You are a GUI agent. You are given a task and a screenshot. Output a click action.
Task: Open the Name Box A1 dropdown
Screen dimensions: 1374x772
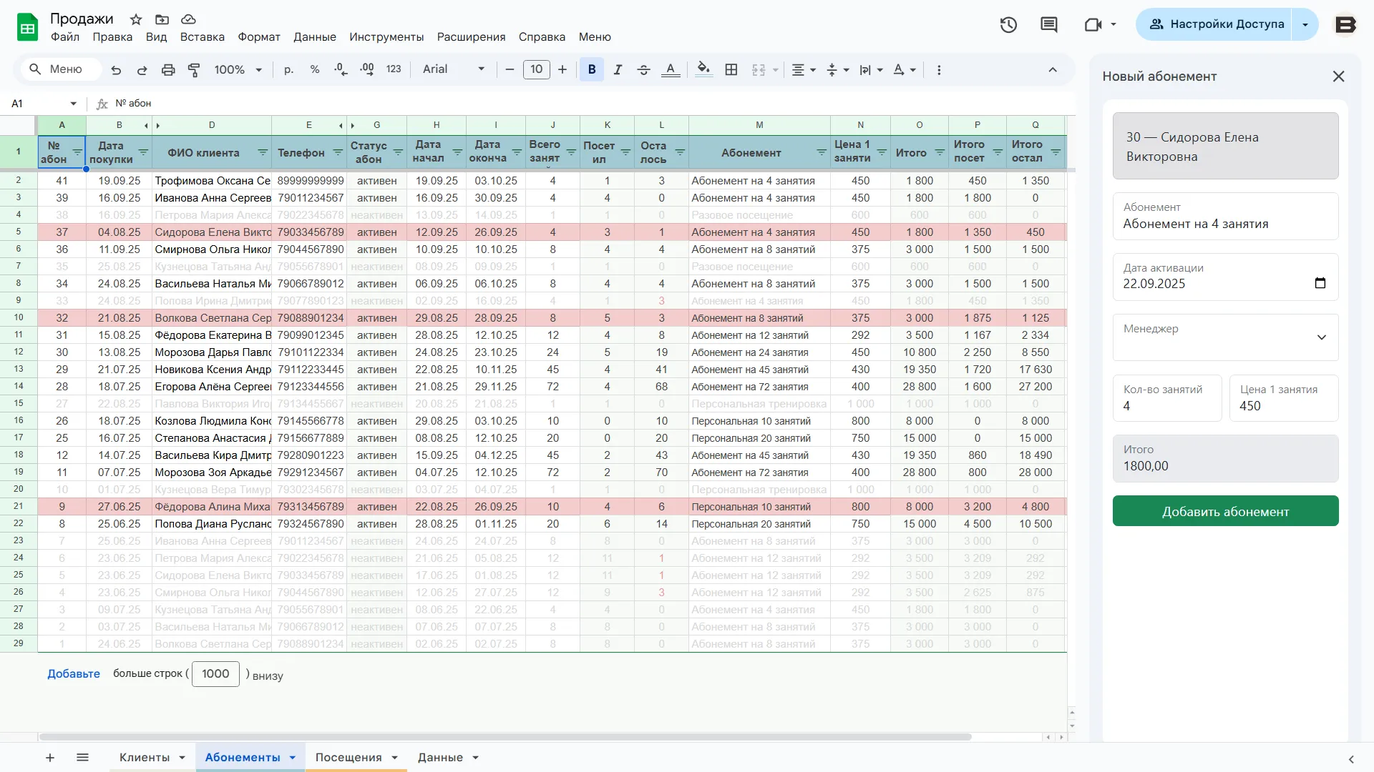[73, 104]
